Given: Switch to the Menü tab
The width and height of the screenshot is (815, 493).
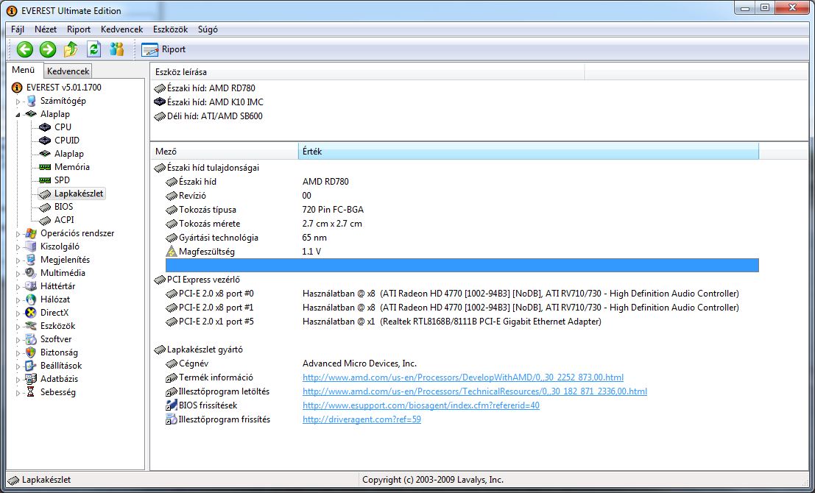Looking at the screenshot, I should pos(24,70).
